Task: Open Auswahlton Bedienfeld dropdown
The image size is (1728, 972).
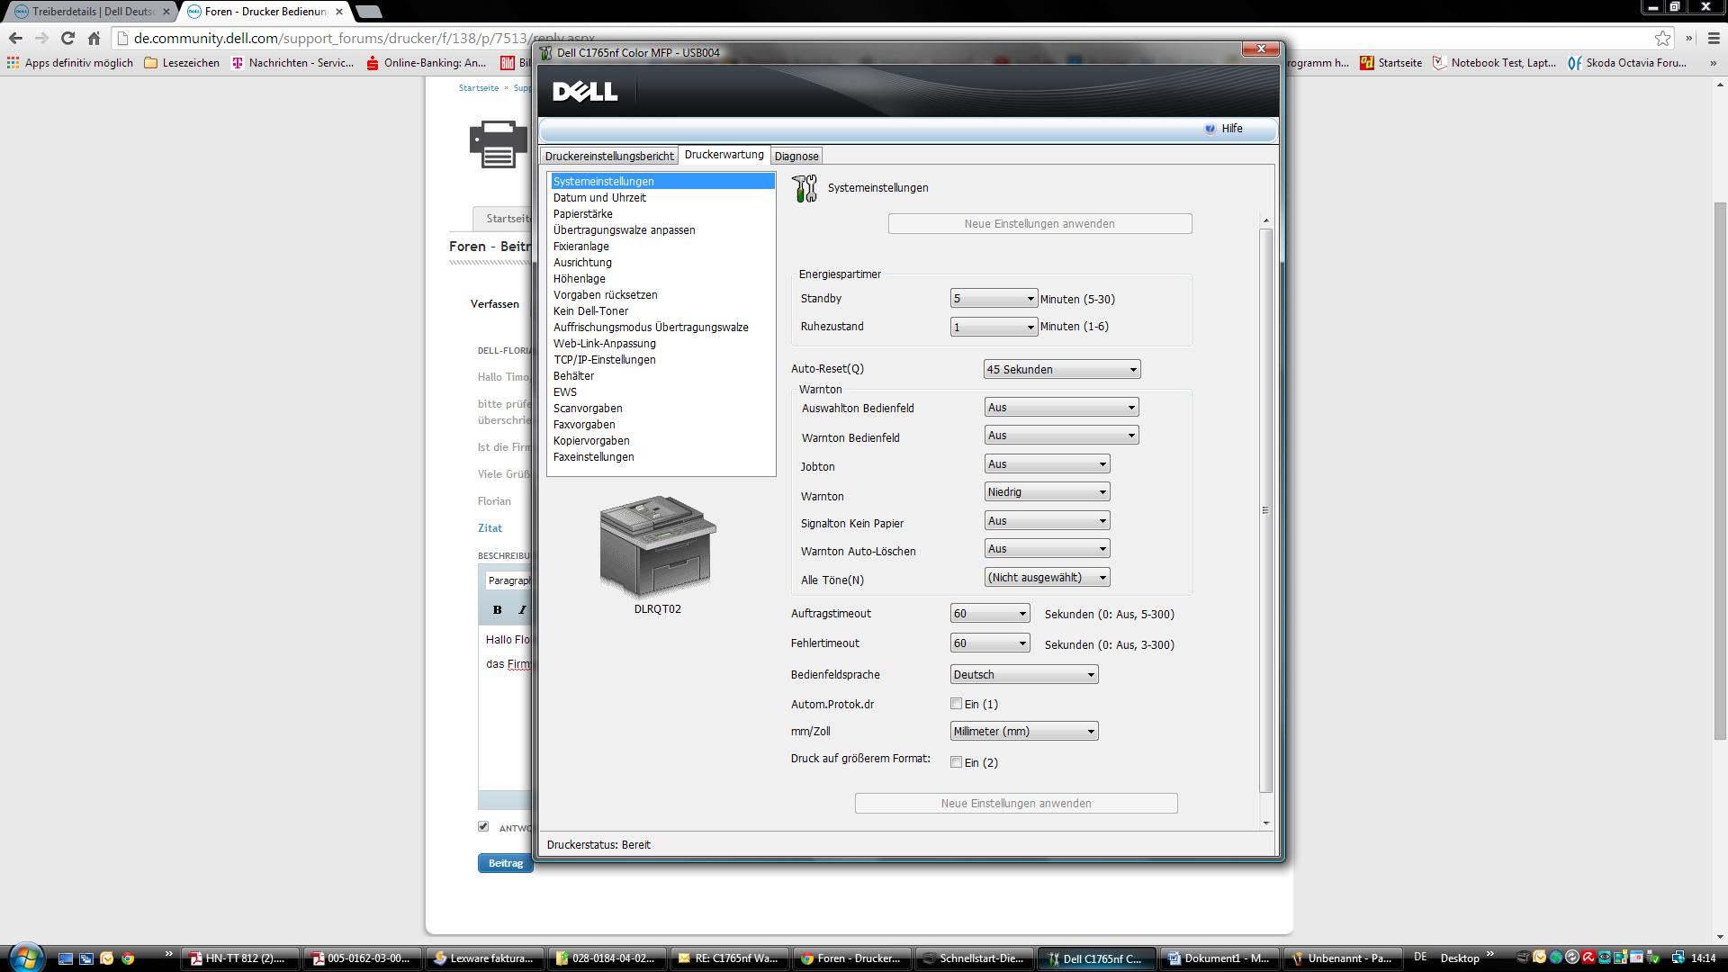Action: (x=1061, y=408)
